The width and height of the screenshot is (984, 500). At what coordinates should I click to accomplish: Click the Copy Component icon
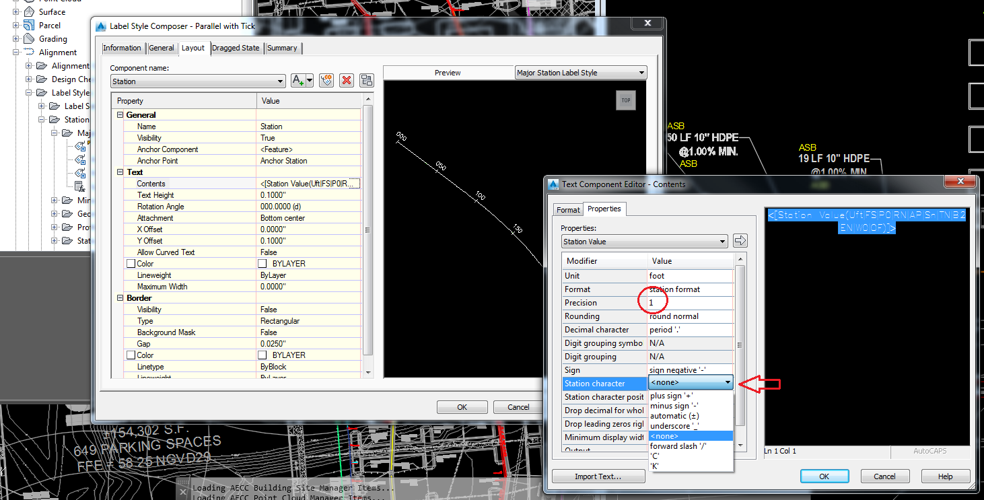(326, 80)
